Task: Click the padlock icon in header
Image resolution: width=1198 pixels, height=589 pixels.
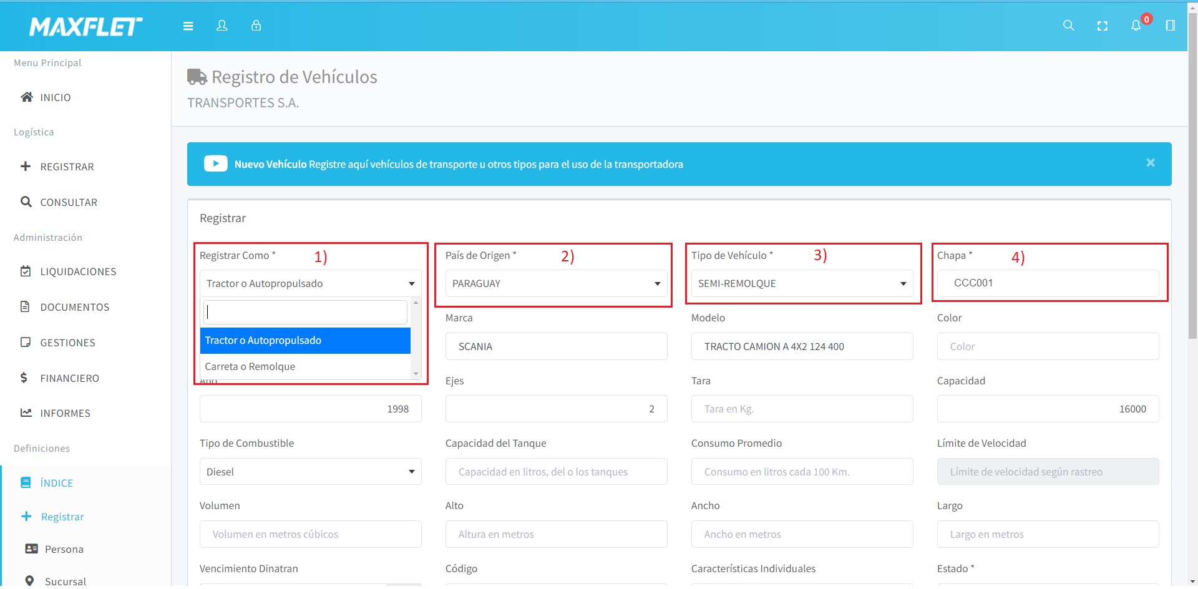Action: pyautogui.click(x=256, y=26)
